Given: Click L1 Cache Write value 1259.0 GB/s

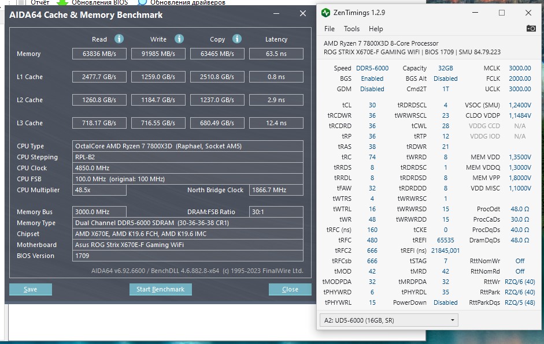Looking at the screenshot, I should click(x=158, y=77).
